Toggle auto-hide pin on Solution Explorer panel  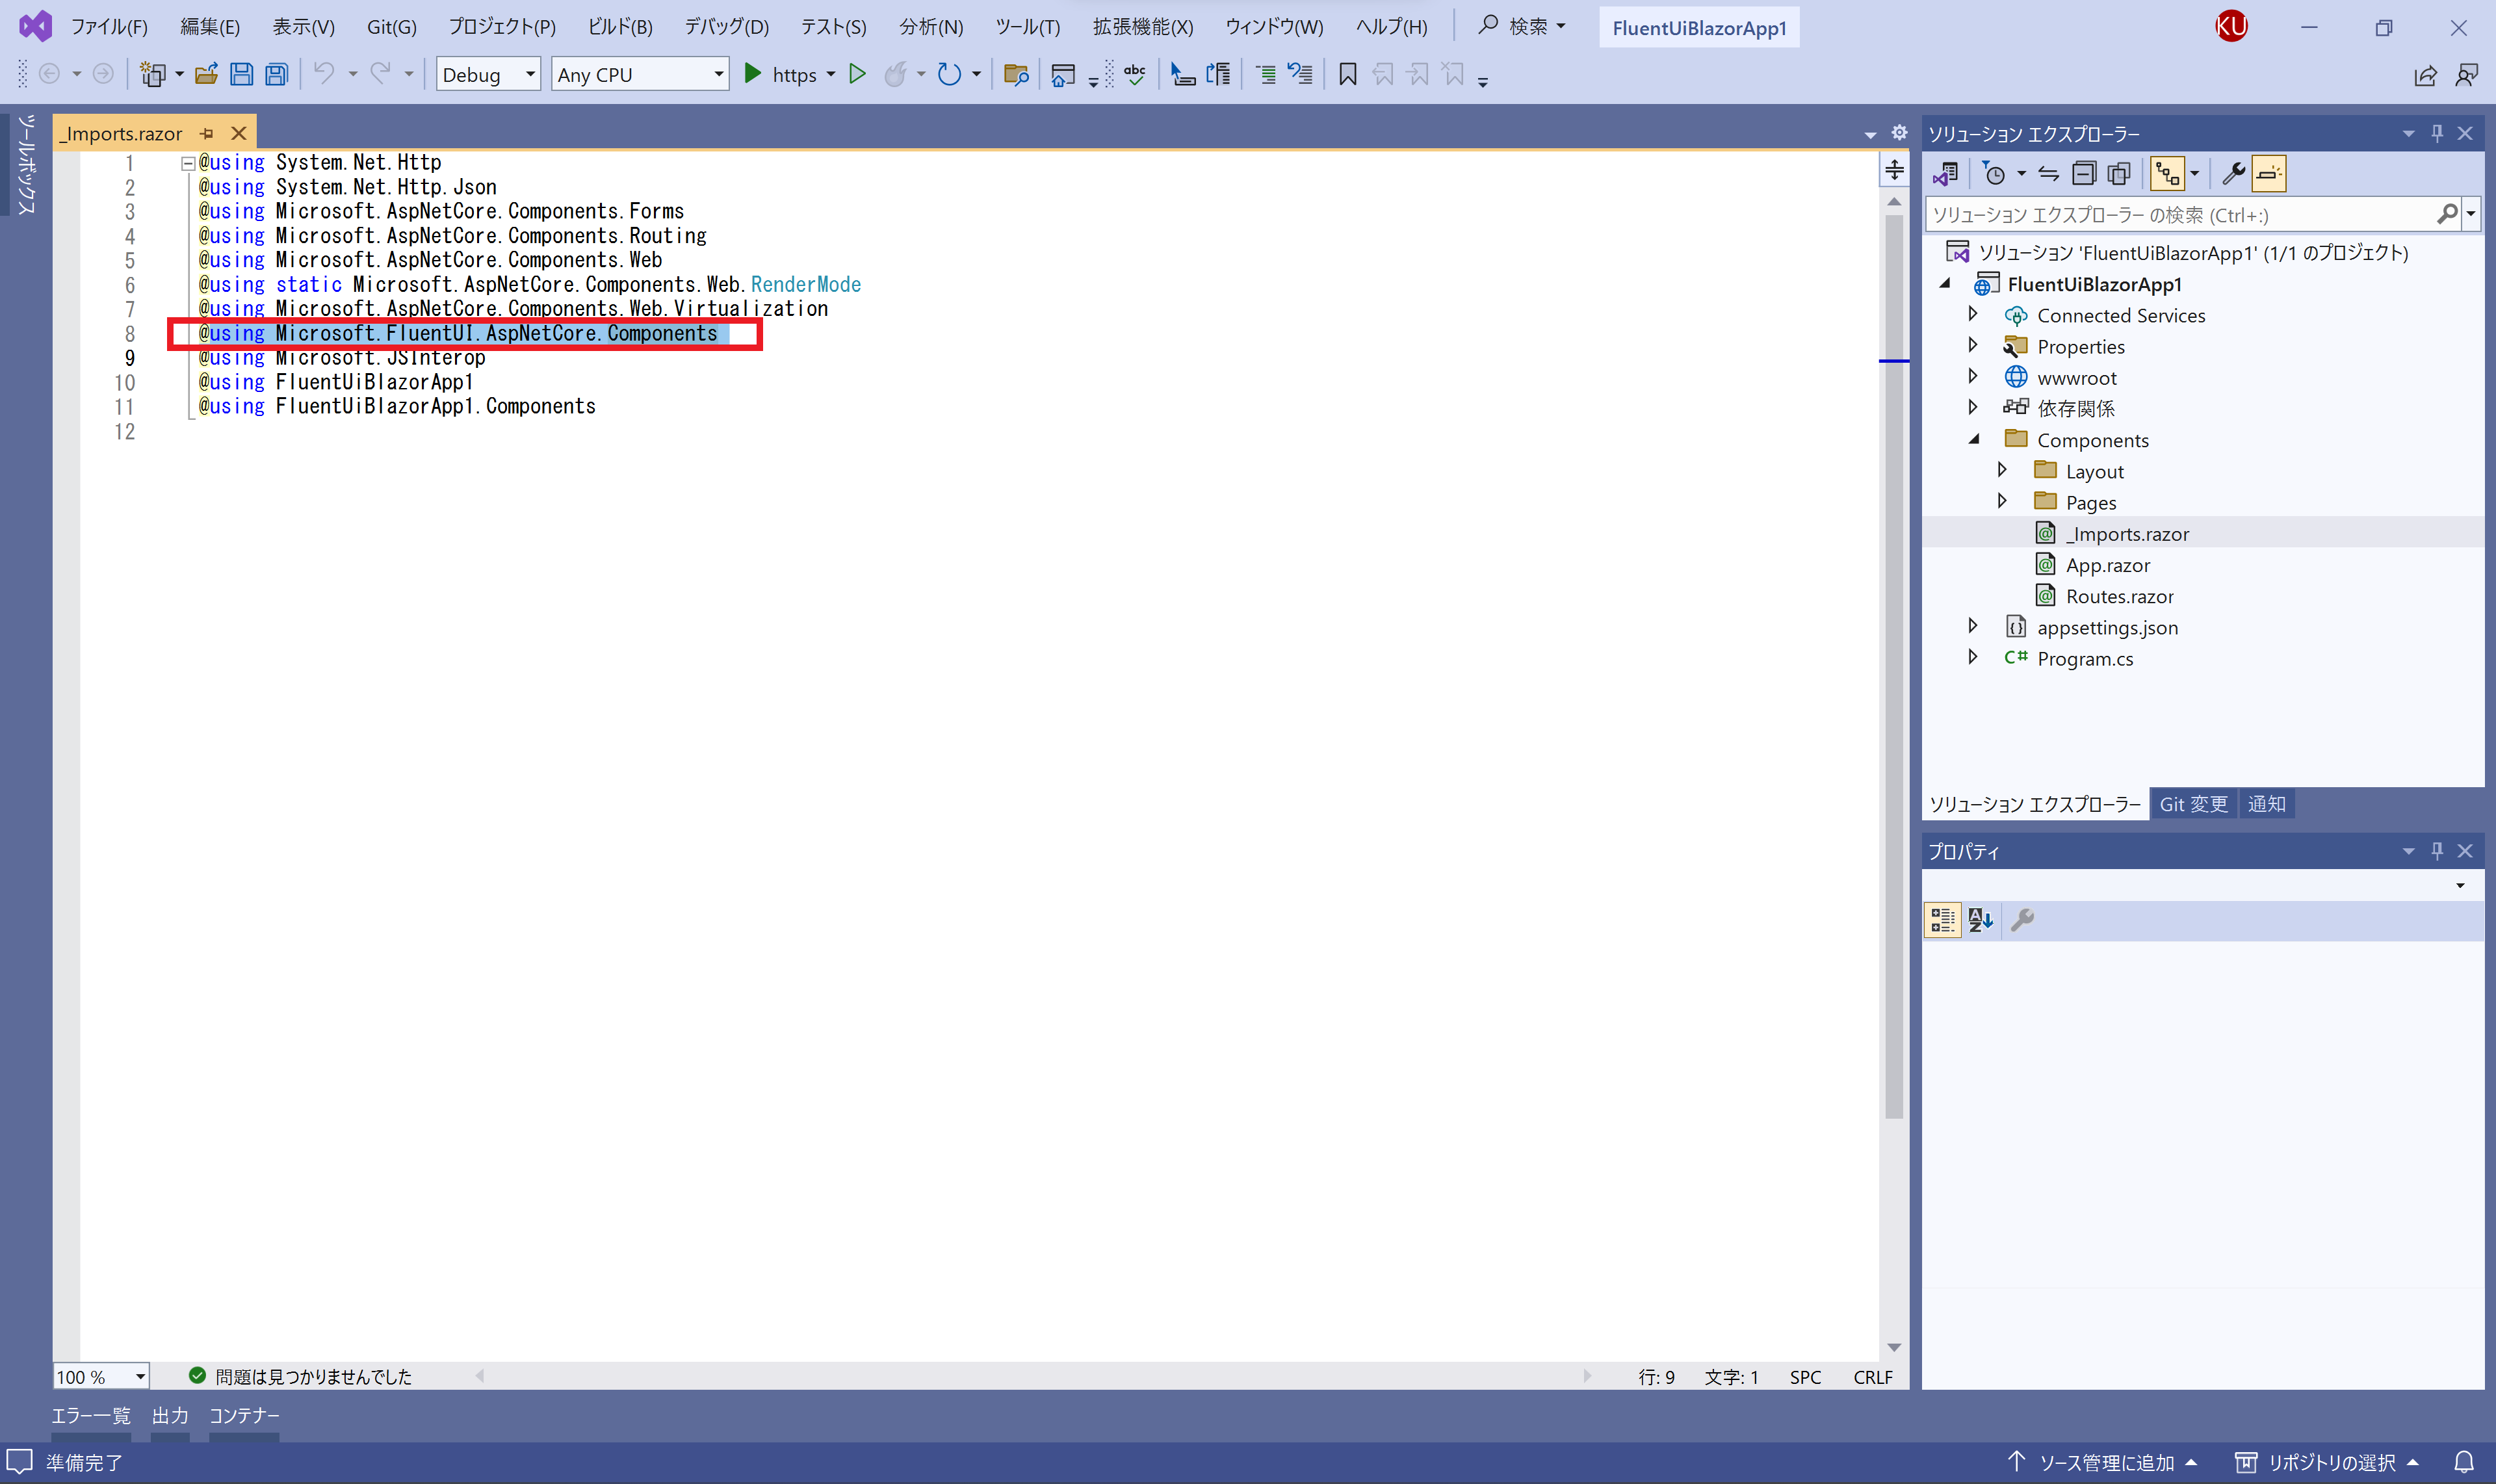point(2437,133)
